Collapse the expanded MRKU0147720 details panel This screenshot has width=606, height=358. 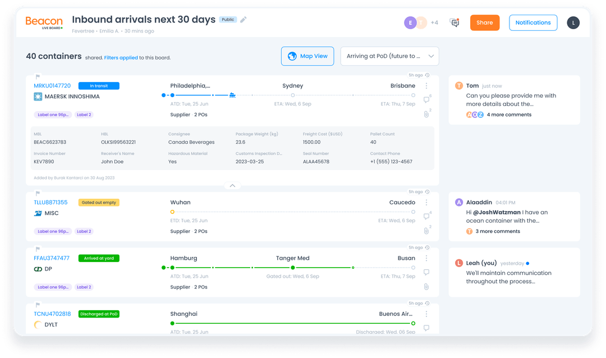click(232, 185)
